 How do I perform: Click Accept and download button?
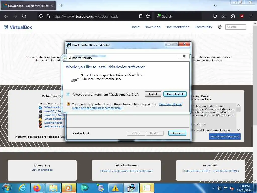coord(225,136)
